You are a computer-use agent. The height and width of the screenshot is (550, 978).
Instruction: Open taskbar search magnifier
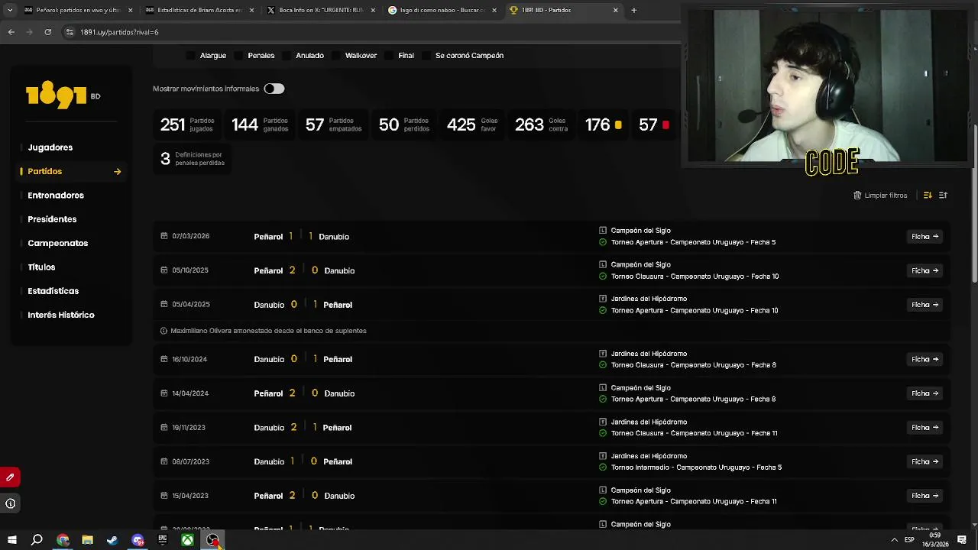tap(37, 540)
